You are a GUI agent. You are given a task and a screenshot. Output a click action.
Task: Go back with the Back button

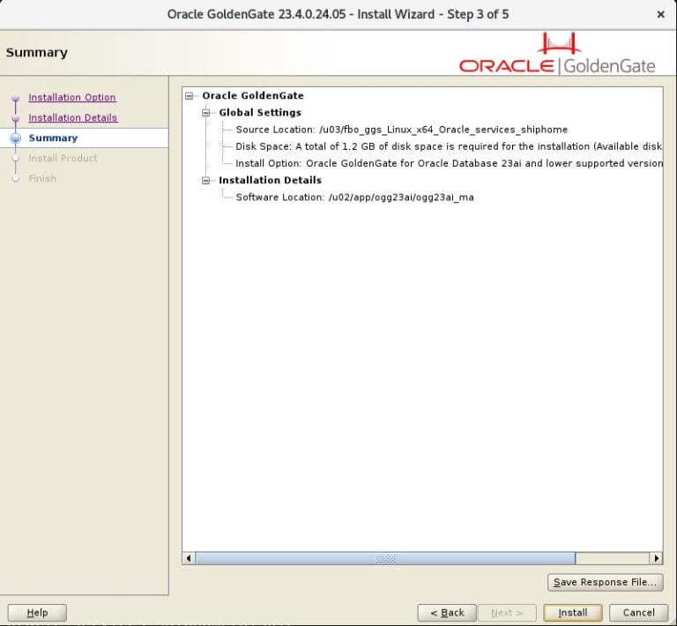447,612
